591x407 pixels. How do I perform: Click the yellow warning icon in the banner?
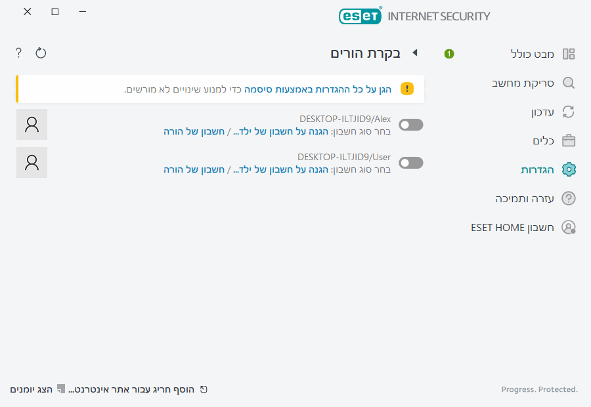click(407, 89)
